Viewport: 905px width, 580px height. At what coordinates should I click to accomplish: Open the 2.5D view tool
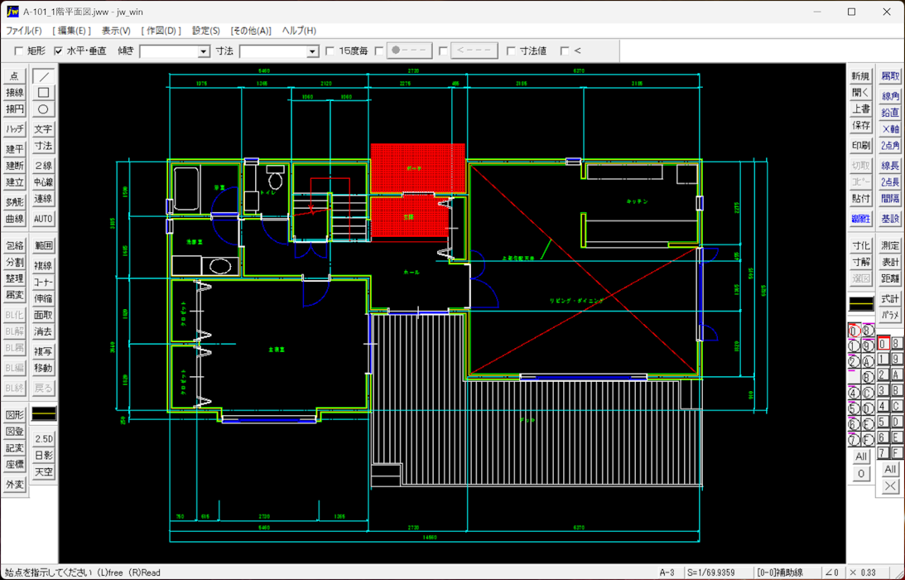click(x=43, y=439)
